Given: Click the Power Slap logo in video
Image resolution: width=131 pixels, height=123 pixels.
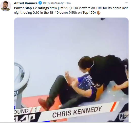Looking at the screenshot, I should [x=25, y=118].
